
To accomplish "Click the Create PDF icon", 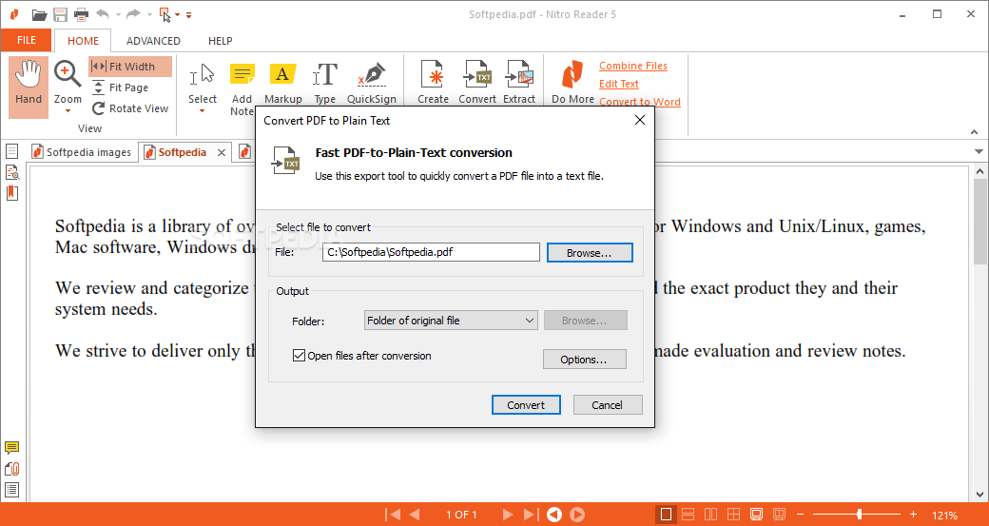I will click(433, 83).
